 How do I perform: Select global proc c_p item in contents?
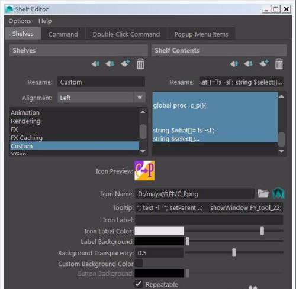pos(215,117)
